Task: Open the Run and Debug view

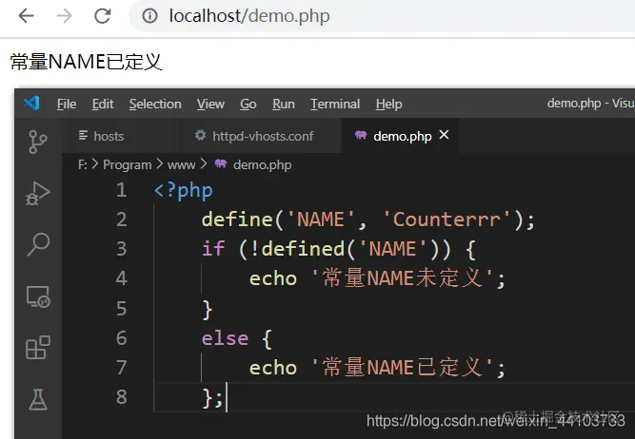Action: click(x=38, y=193)
